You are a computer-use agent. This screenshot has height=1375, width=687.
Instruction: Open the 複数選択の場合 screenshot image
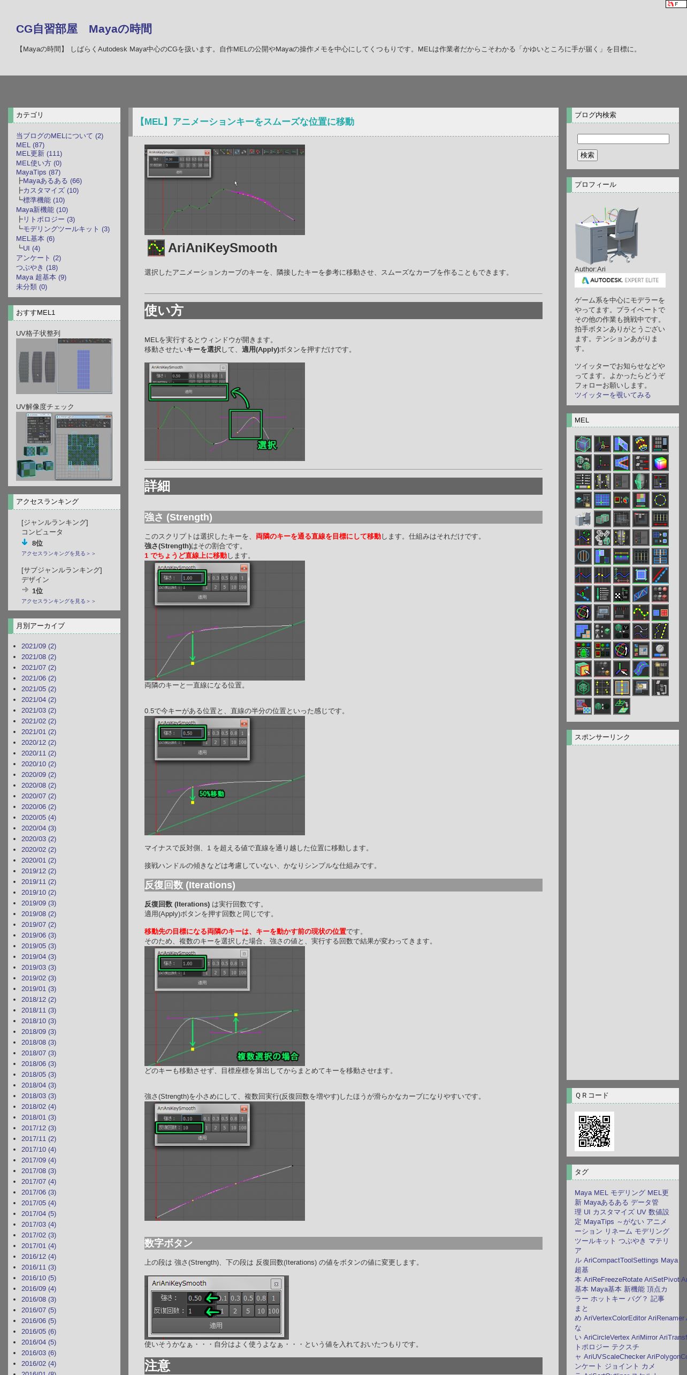(x=225, y=1006)
